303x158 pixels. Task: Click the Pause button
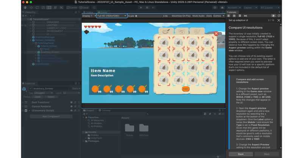(x=147, y=8)
